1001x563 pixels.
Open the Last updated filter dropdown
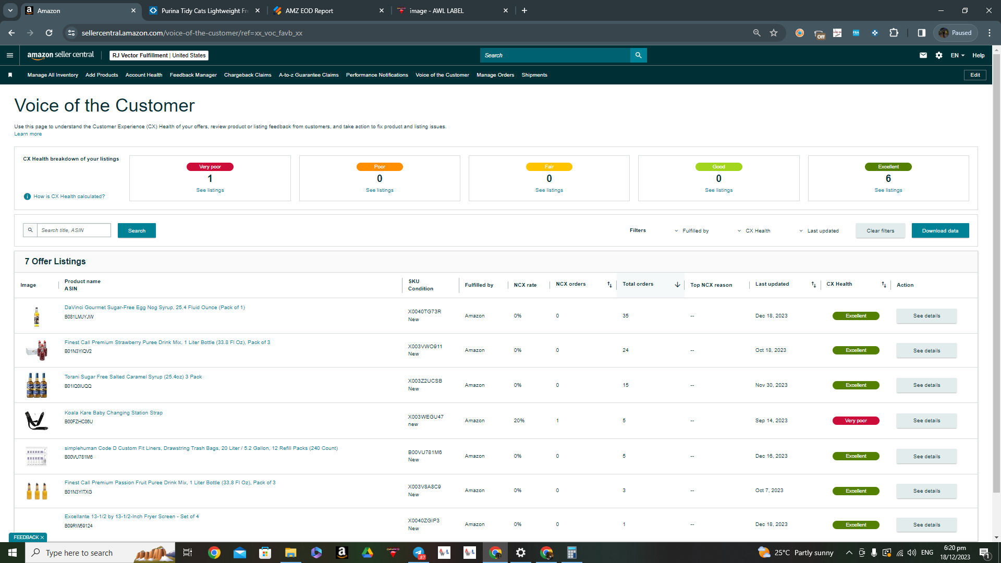point(819,231)
